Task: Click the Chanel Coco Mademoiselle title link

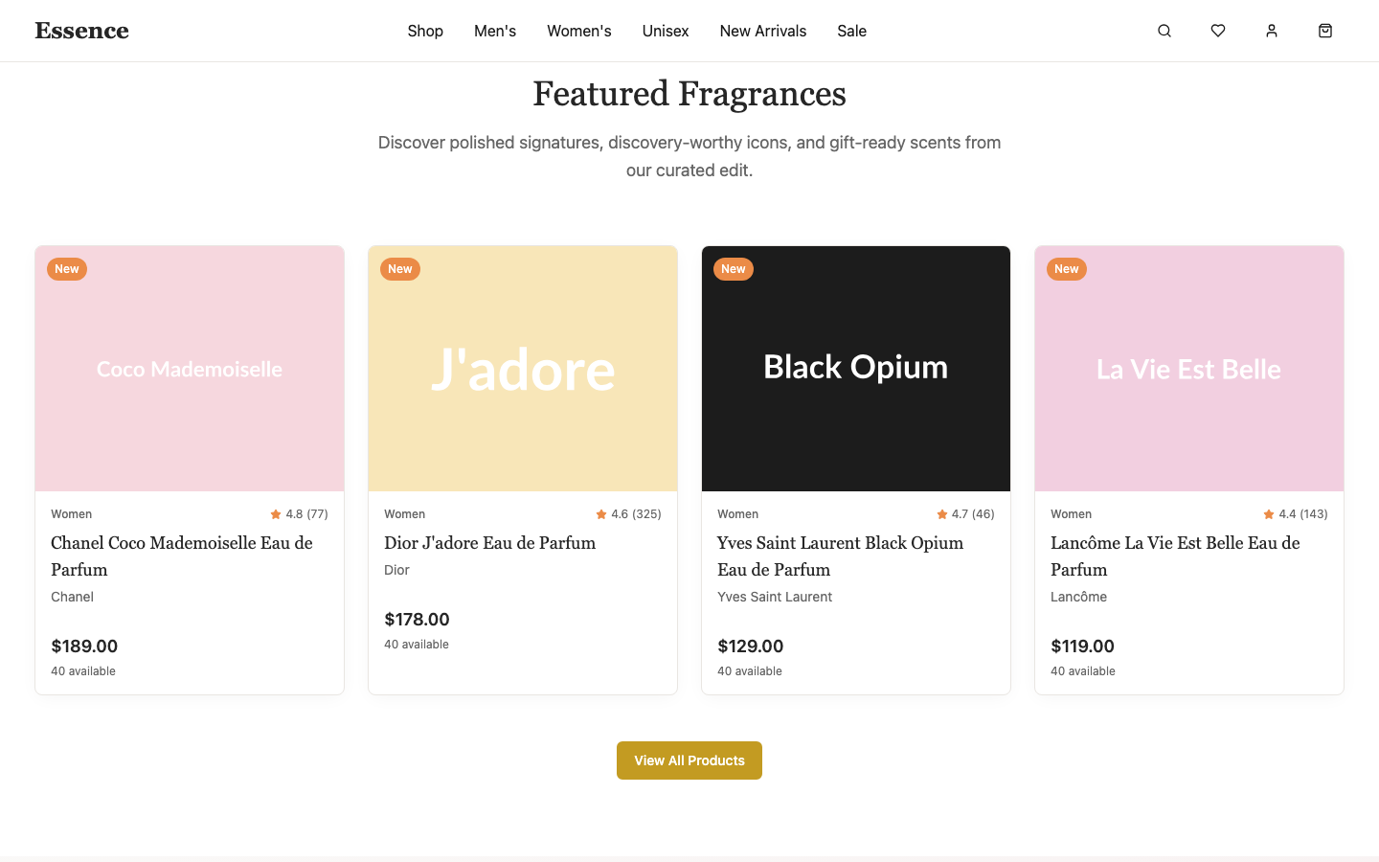Action: tap(182, 556)
